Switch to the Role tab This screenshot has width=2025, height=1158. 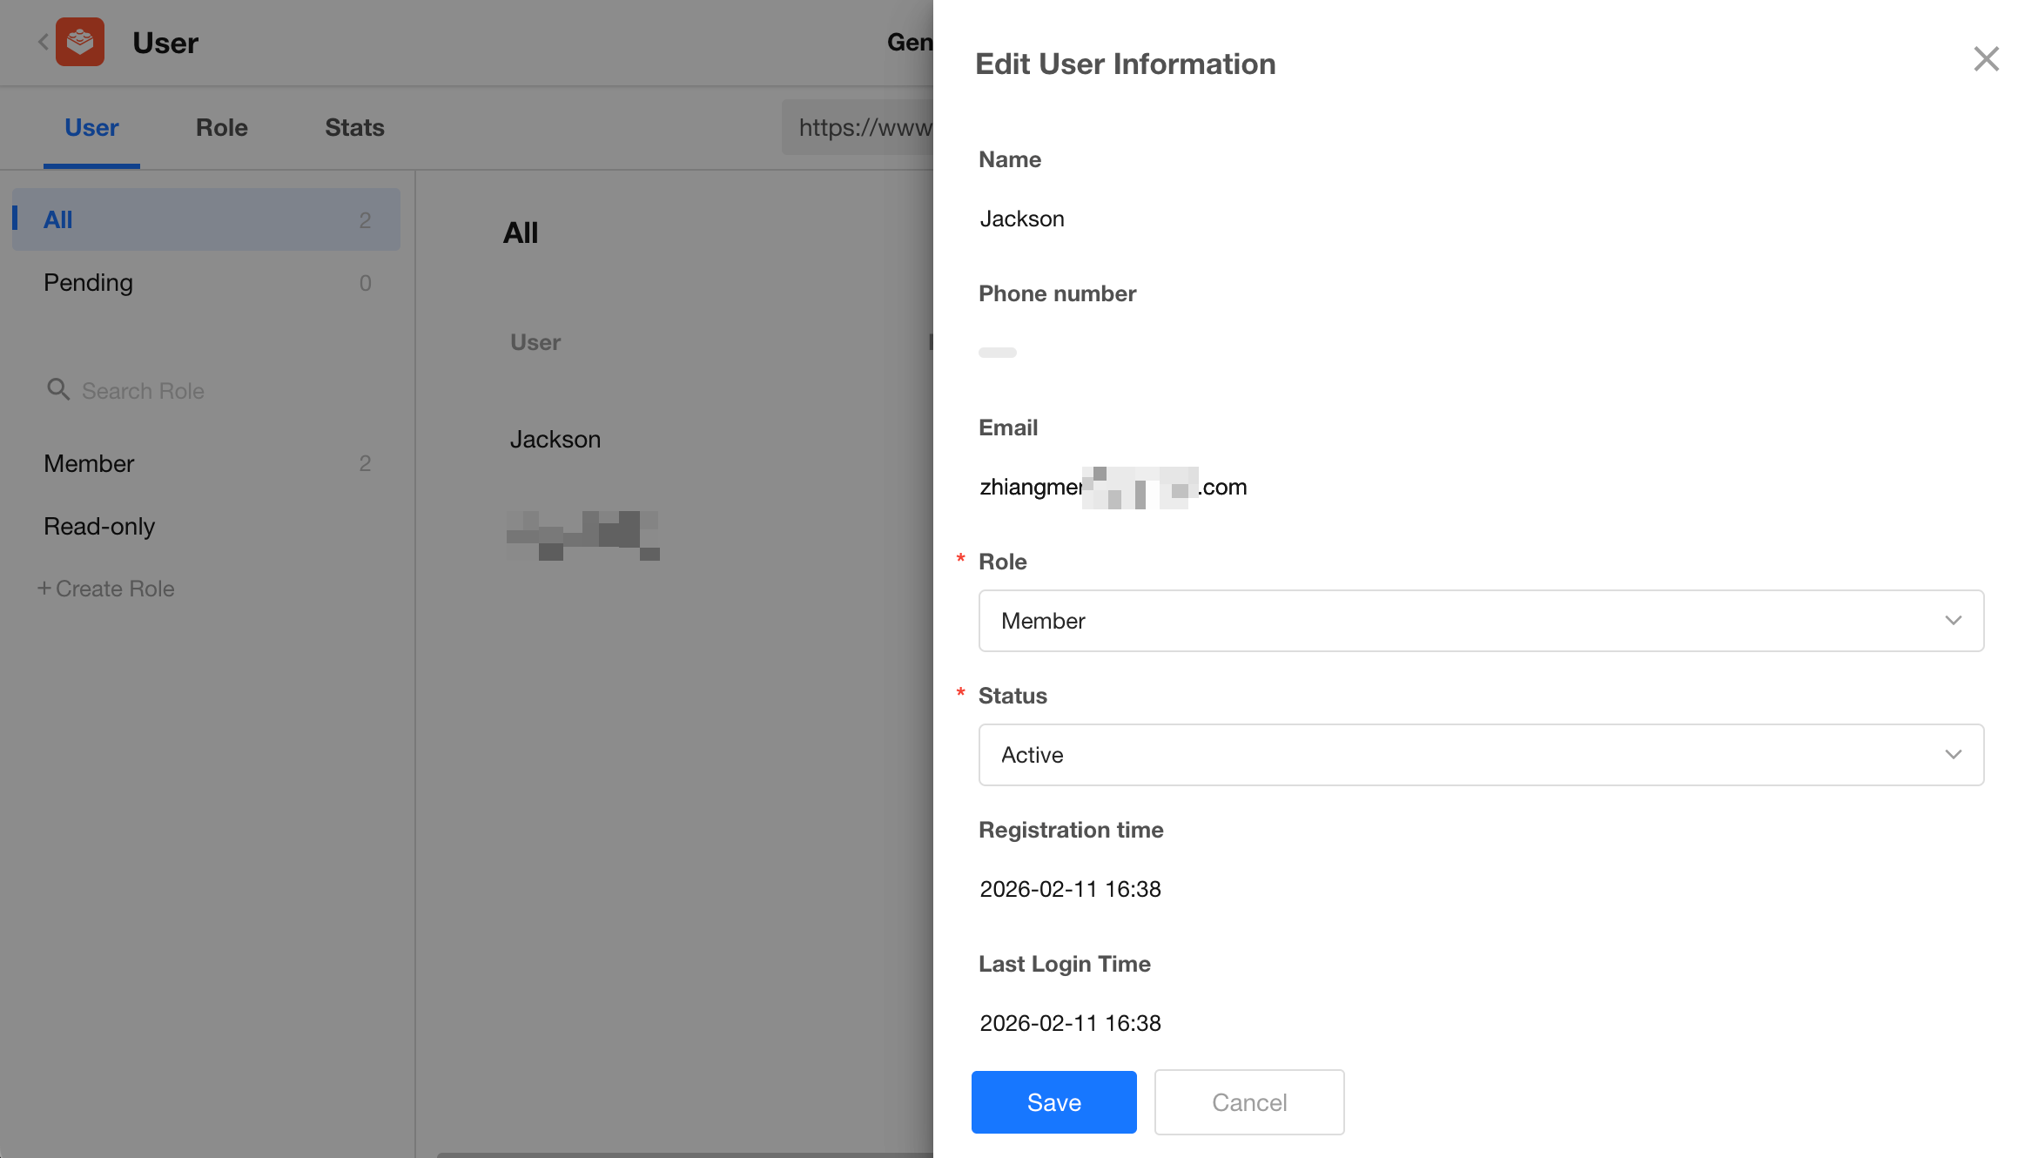point(221,128)
